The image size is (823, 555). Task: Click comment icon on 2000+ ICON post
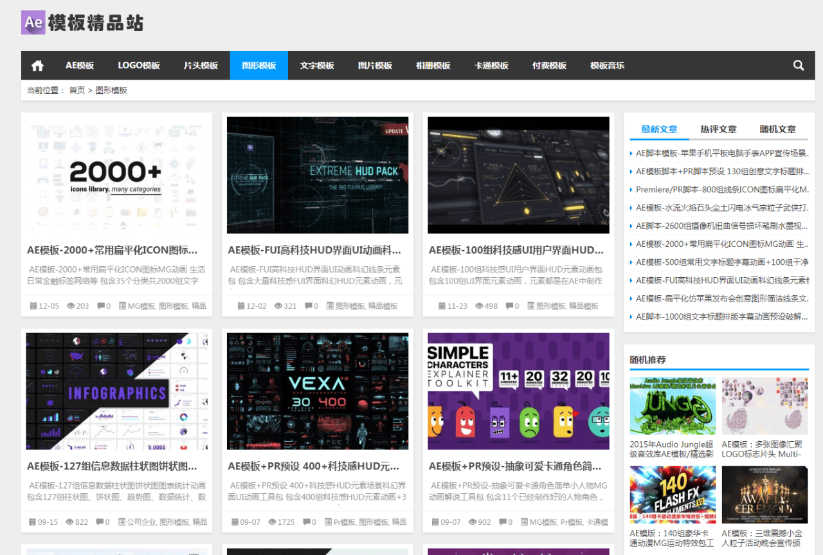click(x=100, y=306)
